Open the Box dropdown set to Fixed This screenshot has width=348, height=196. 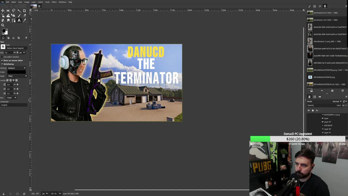click(x=11, y=98)
